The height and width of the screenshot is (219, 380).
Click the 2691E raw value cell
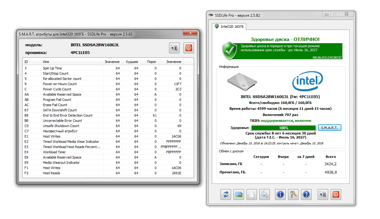[176, 173]
